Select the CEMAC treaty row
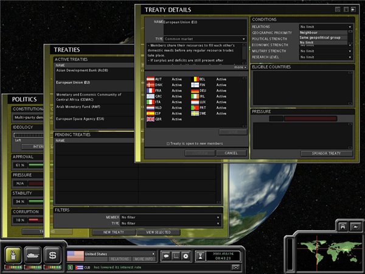The height and width of the screenshot is (274, 365). tap(94, 97)
